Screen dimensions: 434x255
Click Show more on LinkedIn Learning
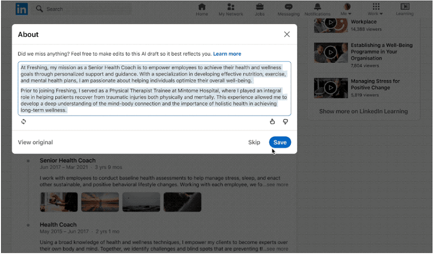coord(363,111)
